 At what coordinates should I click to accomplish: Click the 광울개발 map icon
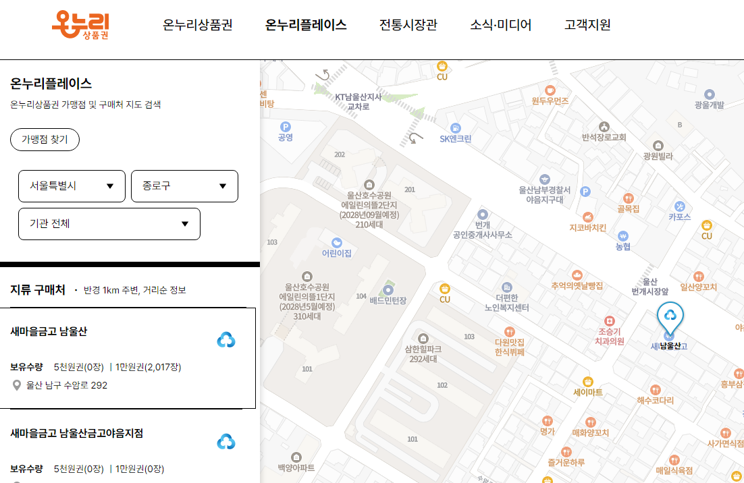coord(710,94)
